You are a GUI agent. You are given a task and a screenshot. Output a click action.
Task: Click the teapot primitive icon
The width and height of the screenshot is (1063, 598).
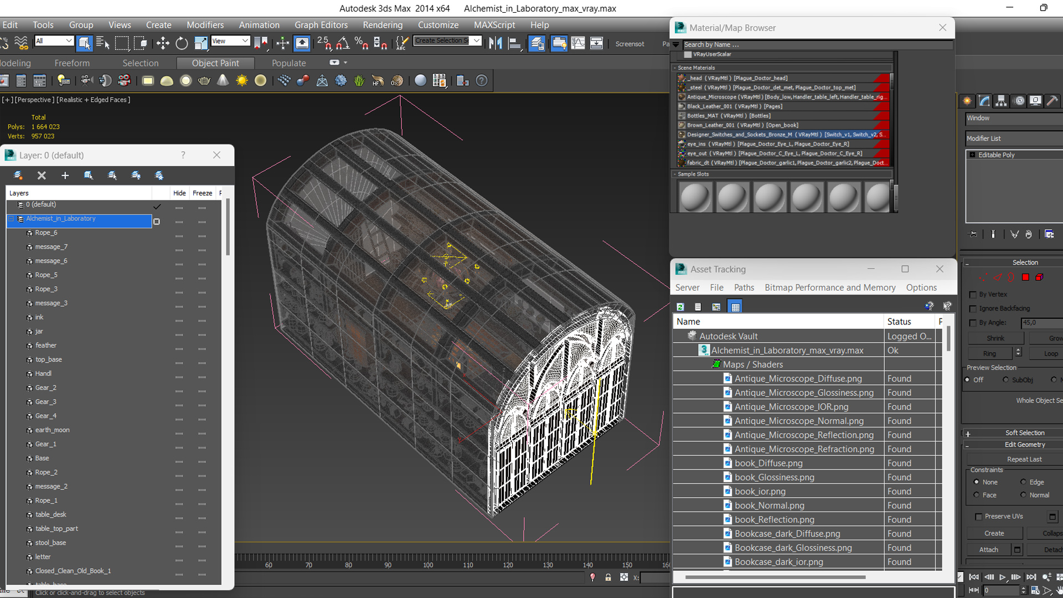204,81
